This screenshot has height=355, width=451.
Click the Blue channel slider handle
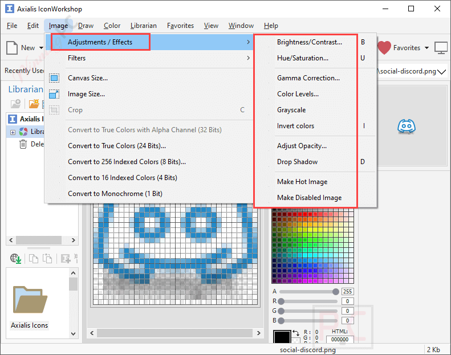pos(281,320)
